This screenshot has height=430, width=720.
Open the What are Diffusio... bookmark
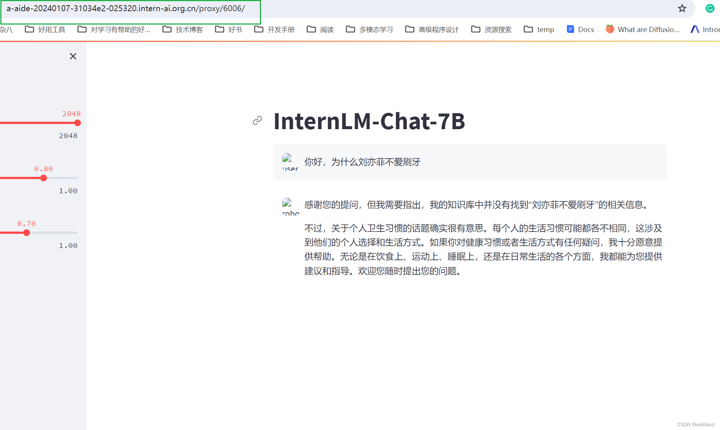click(642, 29)
